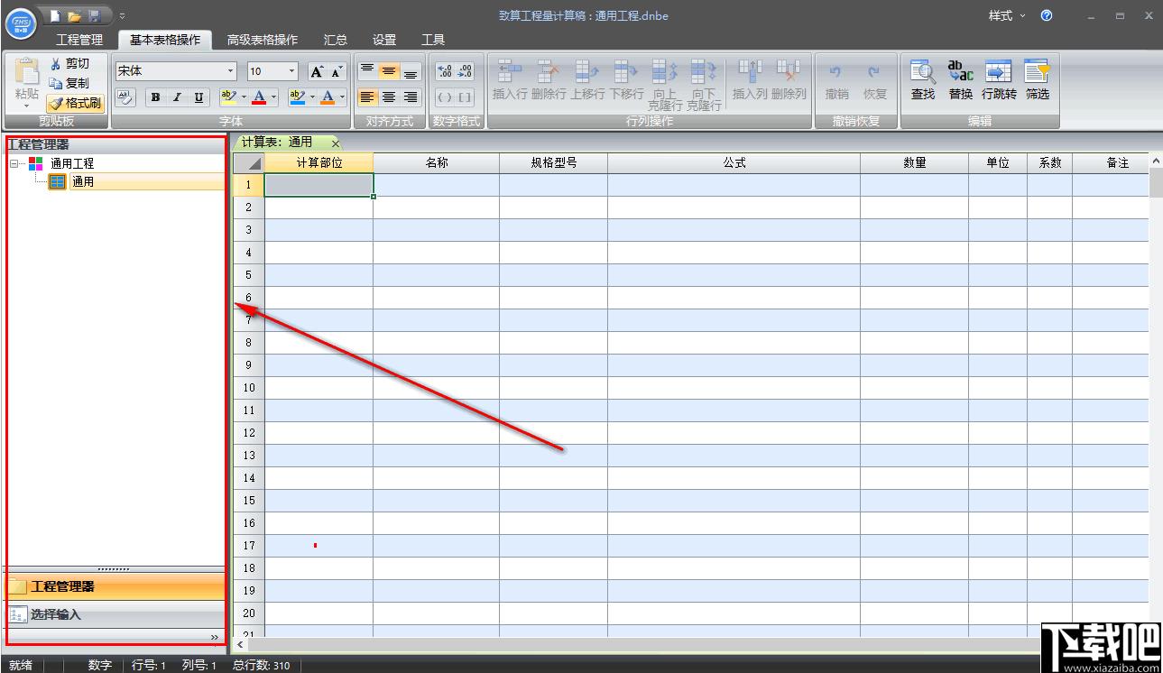The height and width of the screenshot is (673, 1163).
Task: Click the 剪切 cut tool
Action: [x=69, y=63]
